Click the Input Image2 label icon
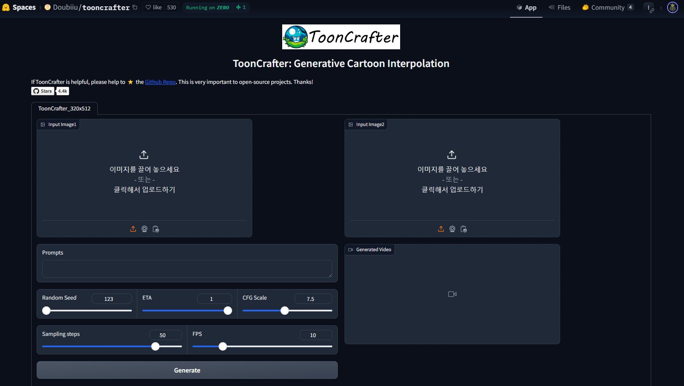The image size is (684, 386). 351,124
